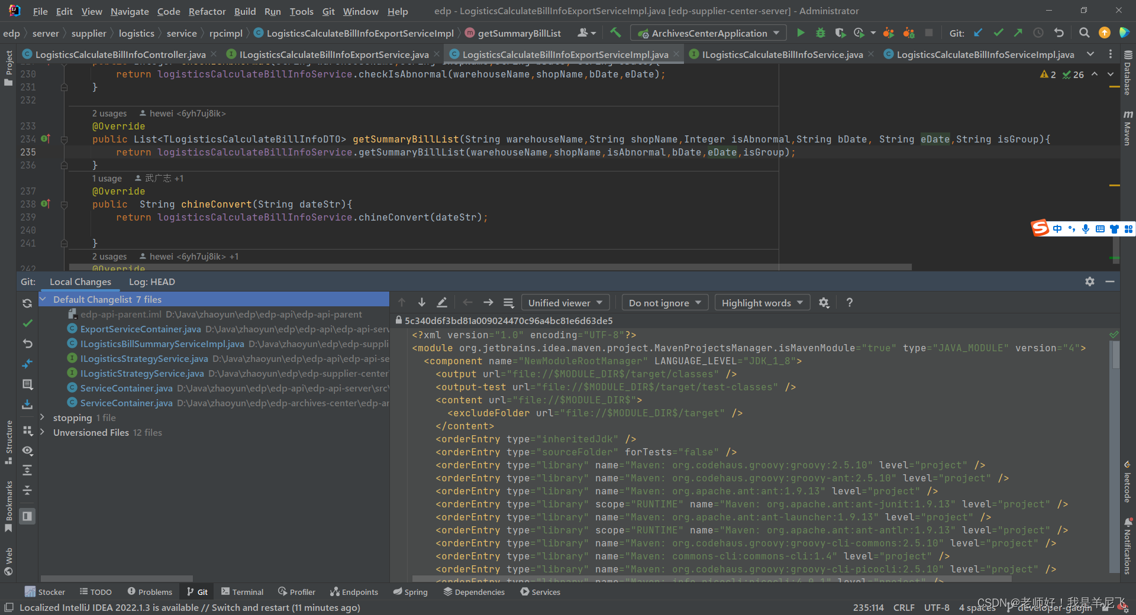Open the Do not ignore dropdown
The image size is (1136, 615).
pos(665,303)
